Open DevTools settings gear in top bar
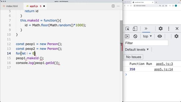 (x=161, y=29)
